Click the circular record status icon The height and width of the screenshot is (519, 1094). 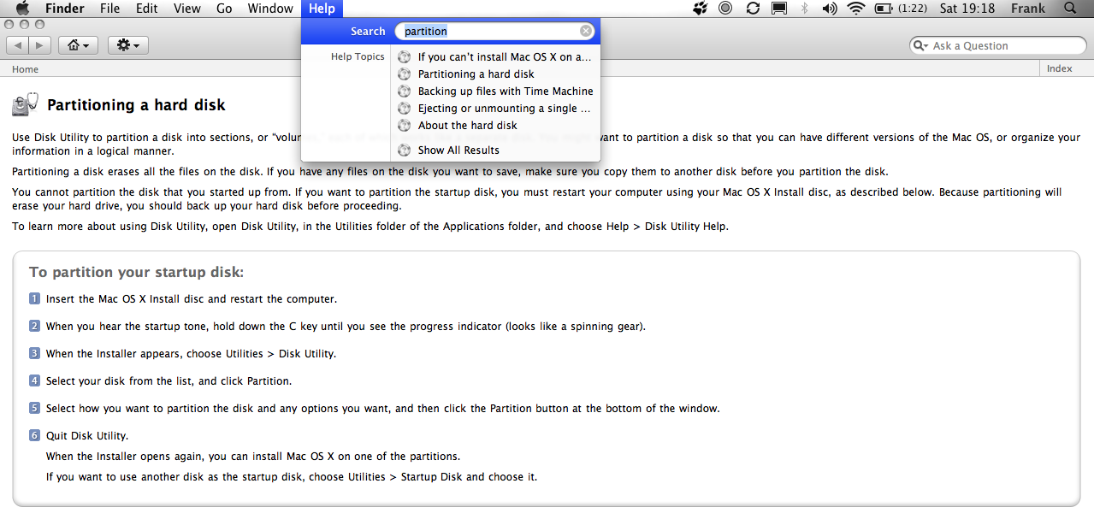(725, 9)
